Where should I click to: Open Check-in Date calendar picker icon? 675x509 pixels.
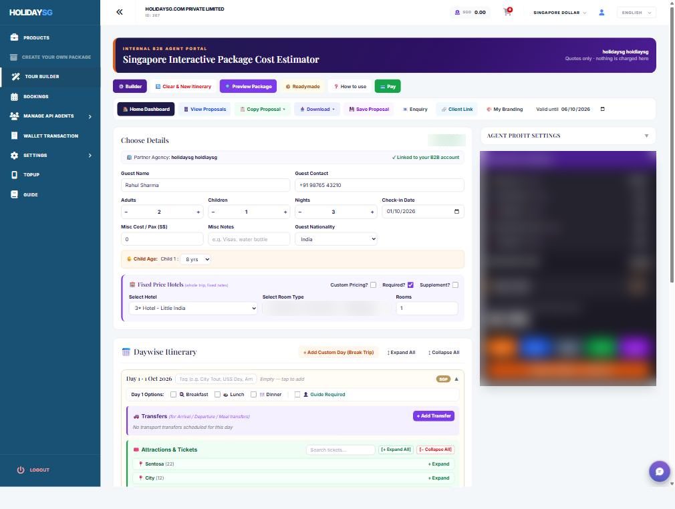coord(456,211)
